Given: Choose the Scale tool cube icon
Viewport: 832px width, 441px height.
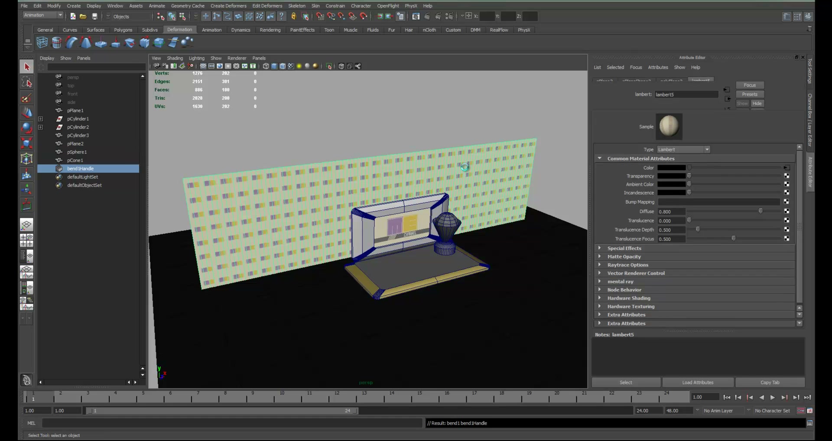Looking at the screenshot, I should (x=26, y=143).
